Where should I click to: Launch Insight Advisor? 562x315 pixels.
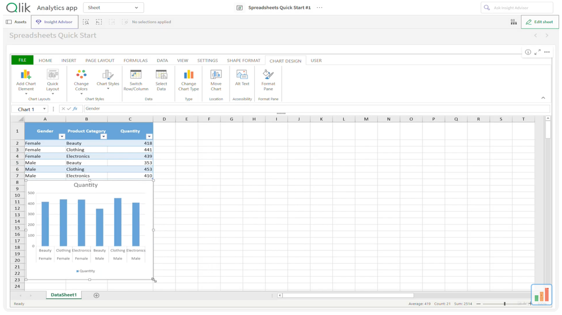(55, 22)
